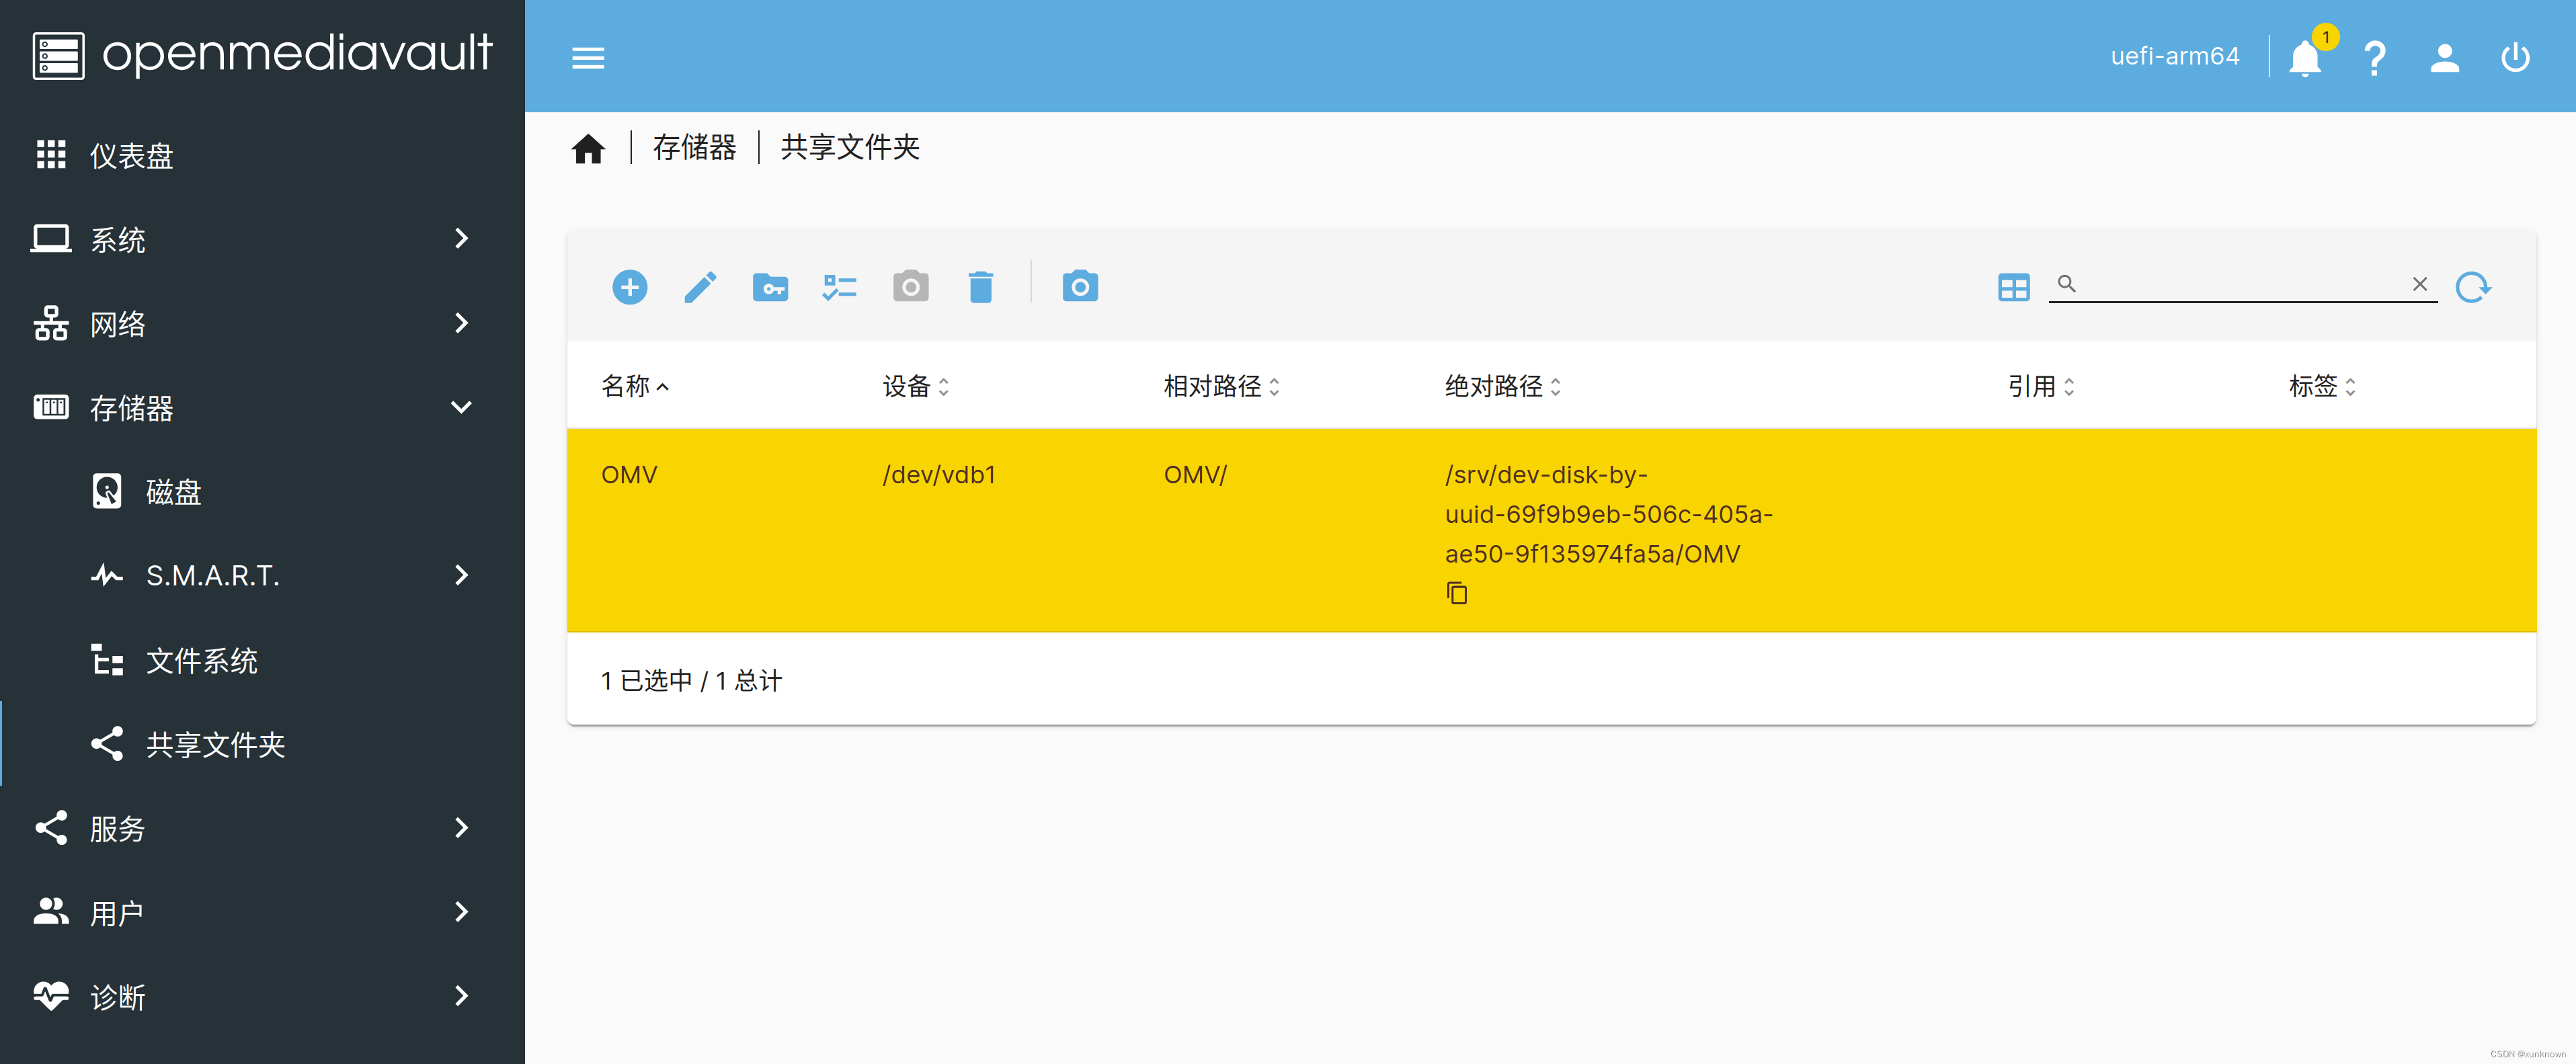Open the notifications bell
The image size is (2576, 1064).
click(x=2305, y=58)
